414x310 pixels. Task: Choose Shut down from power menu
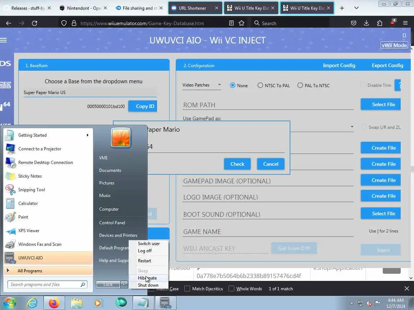(x=148, y=285)
